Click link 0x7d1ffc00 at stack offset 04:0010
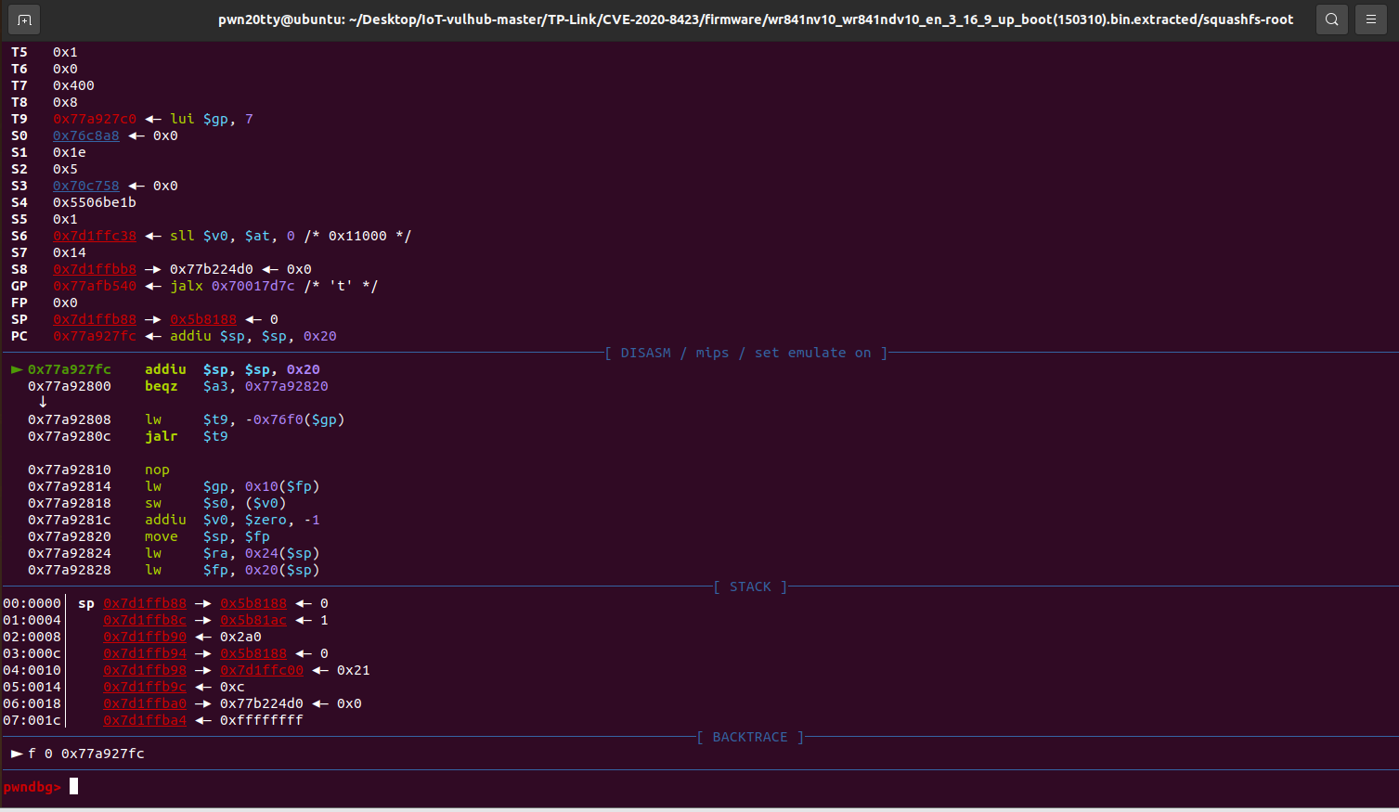Viewport: 1399px width, 812px height. click(262, 669)
